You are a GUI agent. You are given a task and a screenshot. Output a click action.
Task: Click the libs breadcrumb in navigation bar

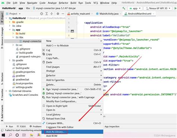point(28,8)
